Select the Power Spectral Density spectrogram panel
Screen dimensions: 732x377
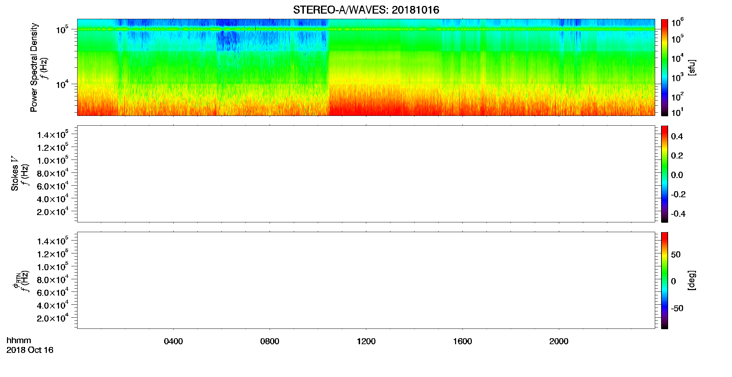click(366, 67)
